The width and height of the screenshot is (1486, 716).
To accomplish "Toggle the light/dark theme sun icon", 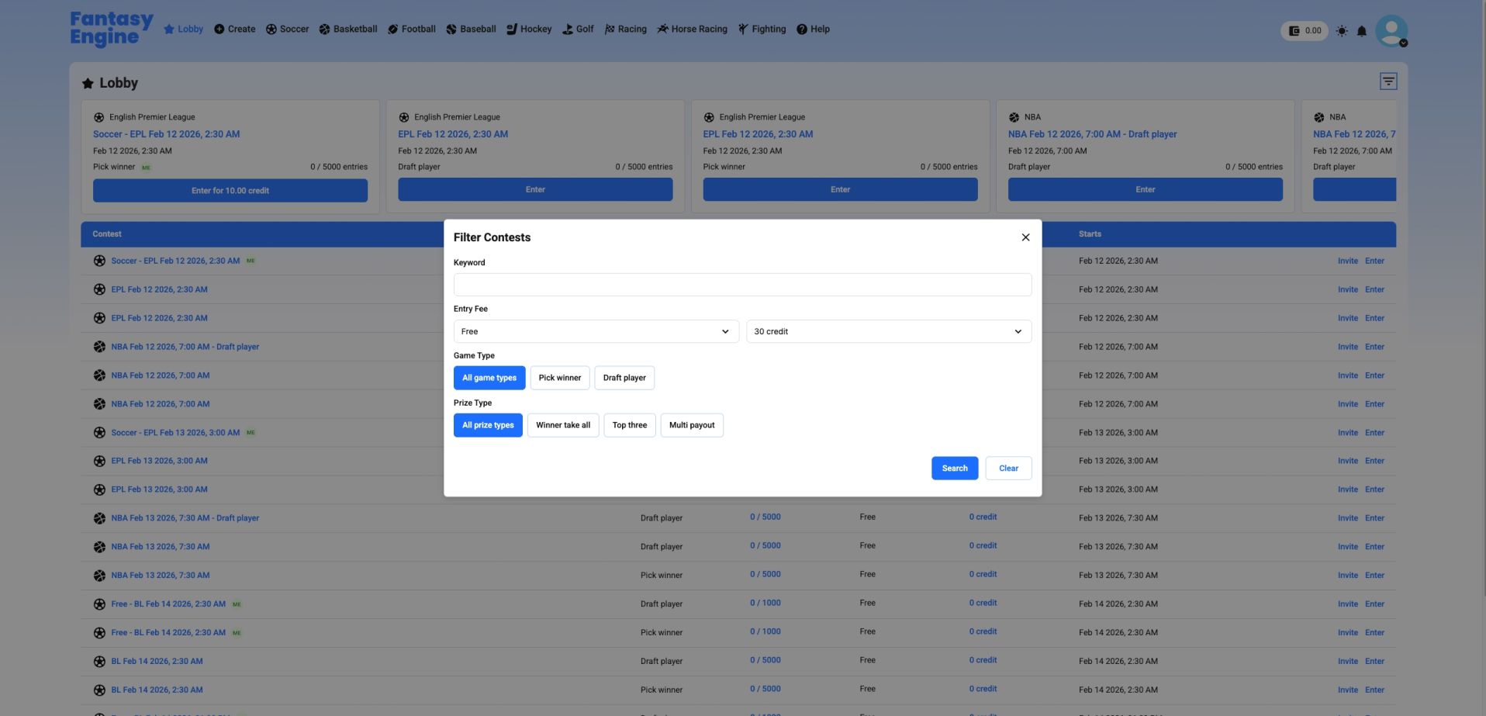I will (x=1342, y=31).
